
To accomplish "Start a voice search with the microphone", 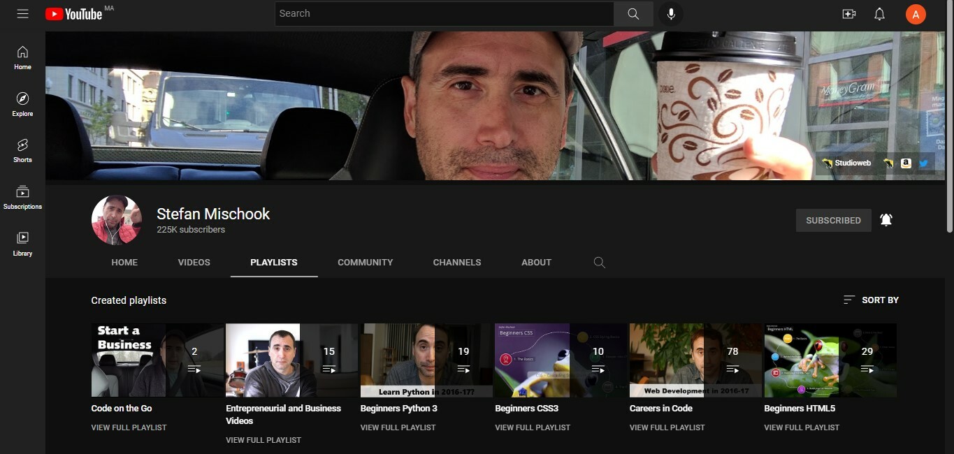I will tap(670, 13).
